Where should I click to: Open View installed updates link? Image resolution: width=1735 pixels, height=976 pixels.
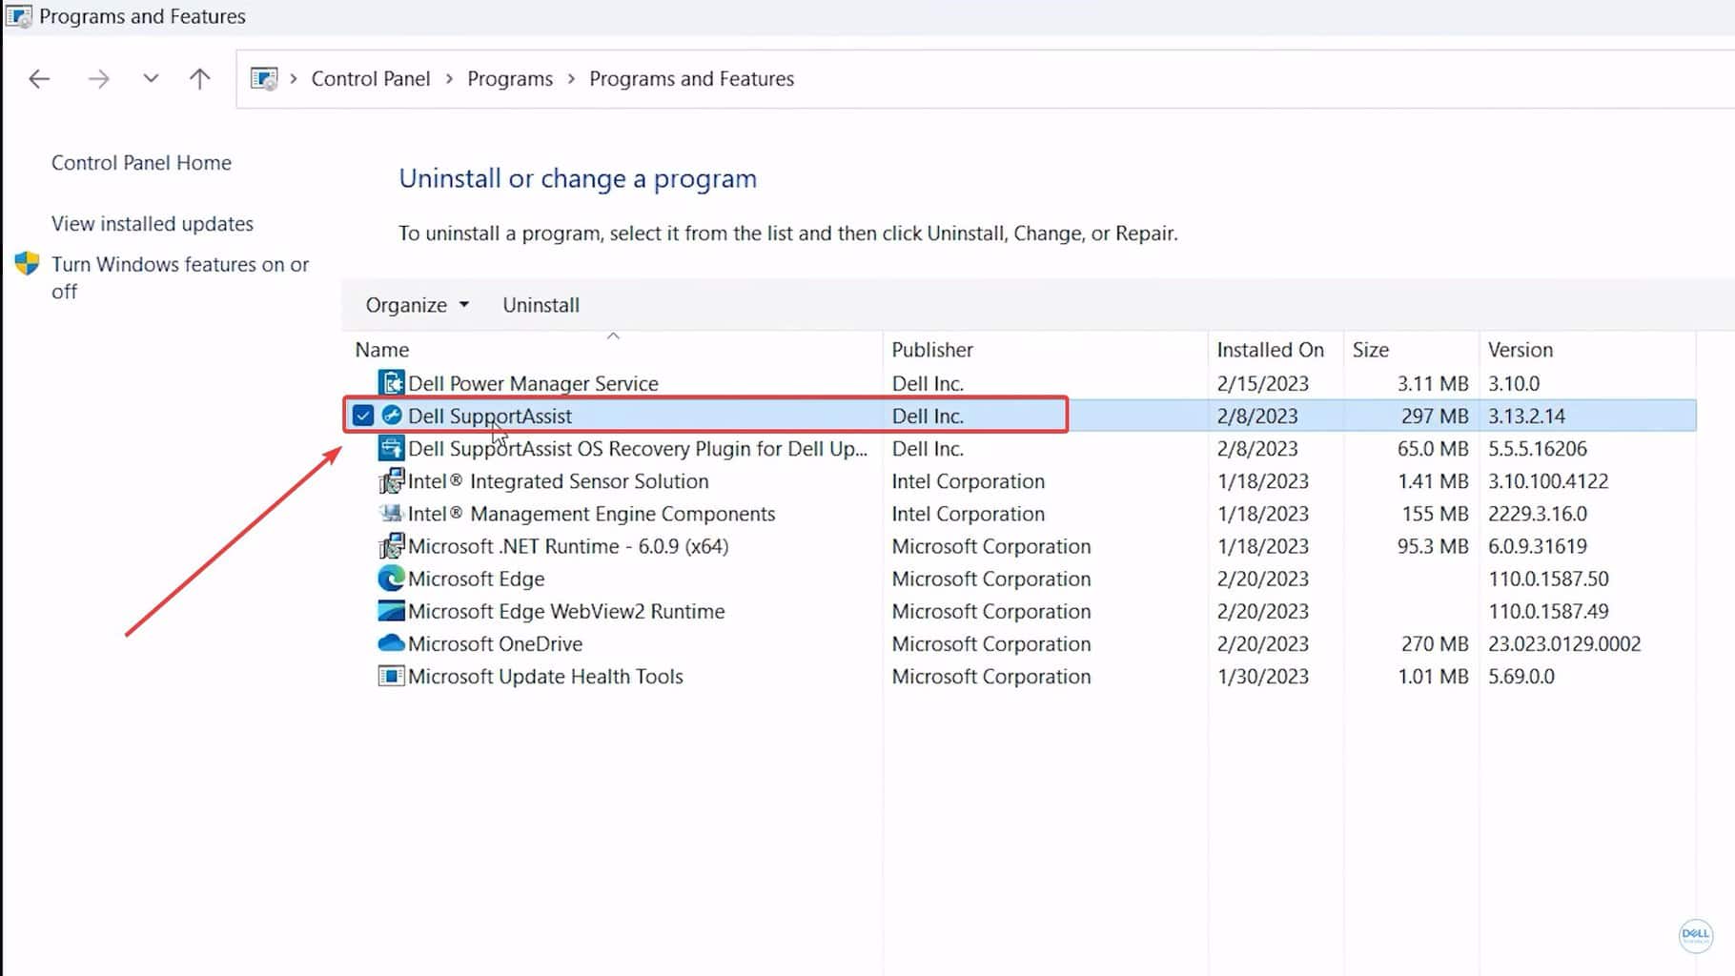click(x=153, y=224)
